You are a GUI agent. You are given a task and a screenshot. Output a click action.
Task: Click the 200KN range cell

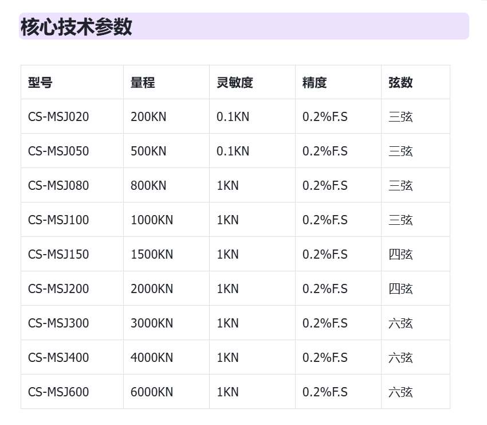(148, 117)
